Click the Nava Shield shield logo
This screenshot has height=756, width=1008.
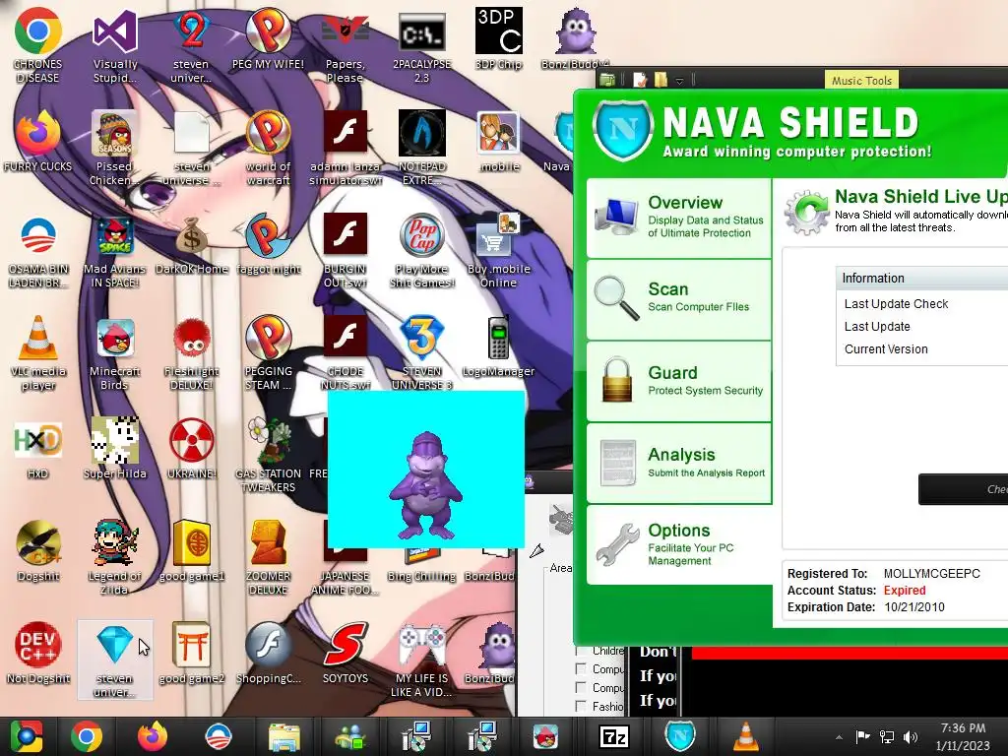click(x=622, y=131)
